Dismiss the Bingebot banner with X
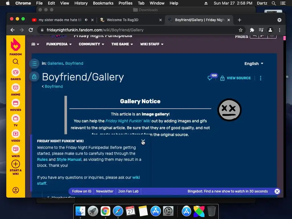The image size is (292, 219). pyautogui.click(x=277, y=191)
